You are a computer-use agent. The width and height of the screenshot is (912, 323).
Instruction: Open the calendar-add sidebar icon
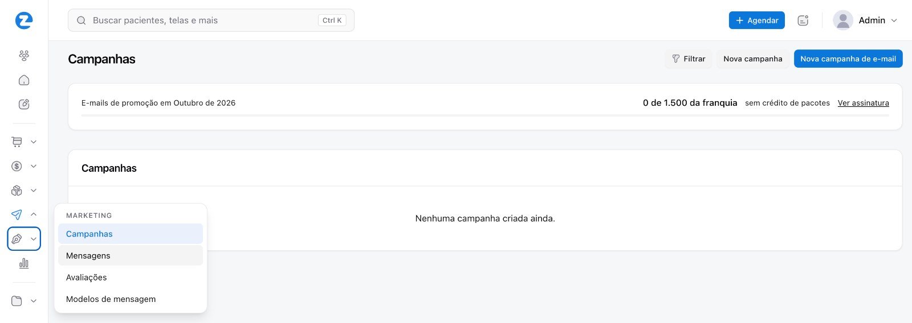tap(24, 104)
